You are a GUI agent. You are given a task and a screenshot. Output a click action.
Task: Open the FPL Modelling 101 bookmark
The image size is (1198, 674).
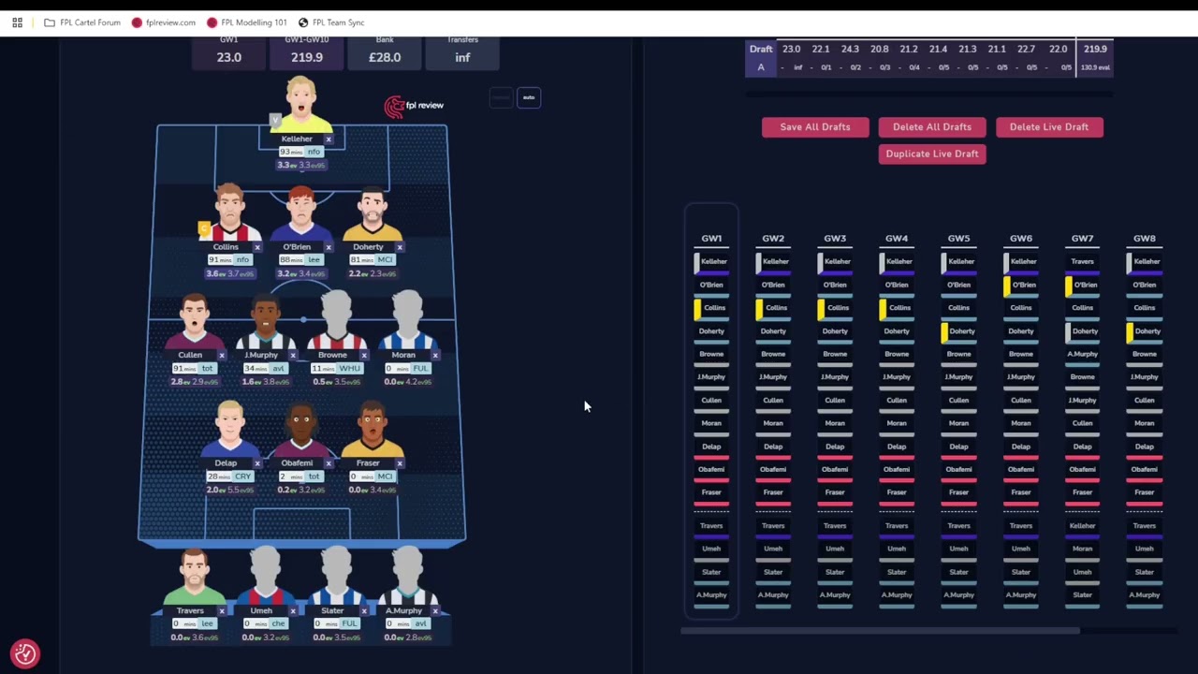point(246,22)
